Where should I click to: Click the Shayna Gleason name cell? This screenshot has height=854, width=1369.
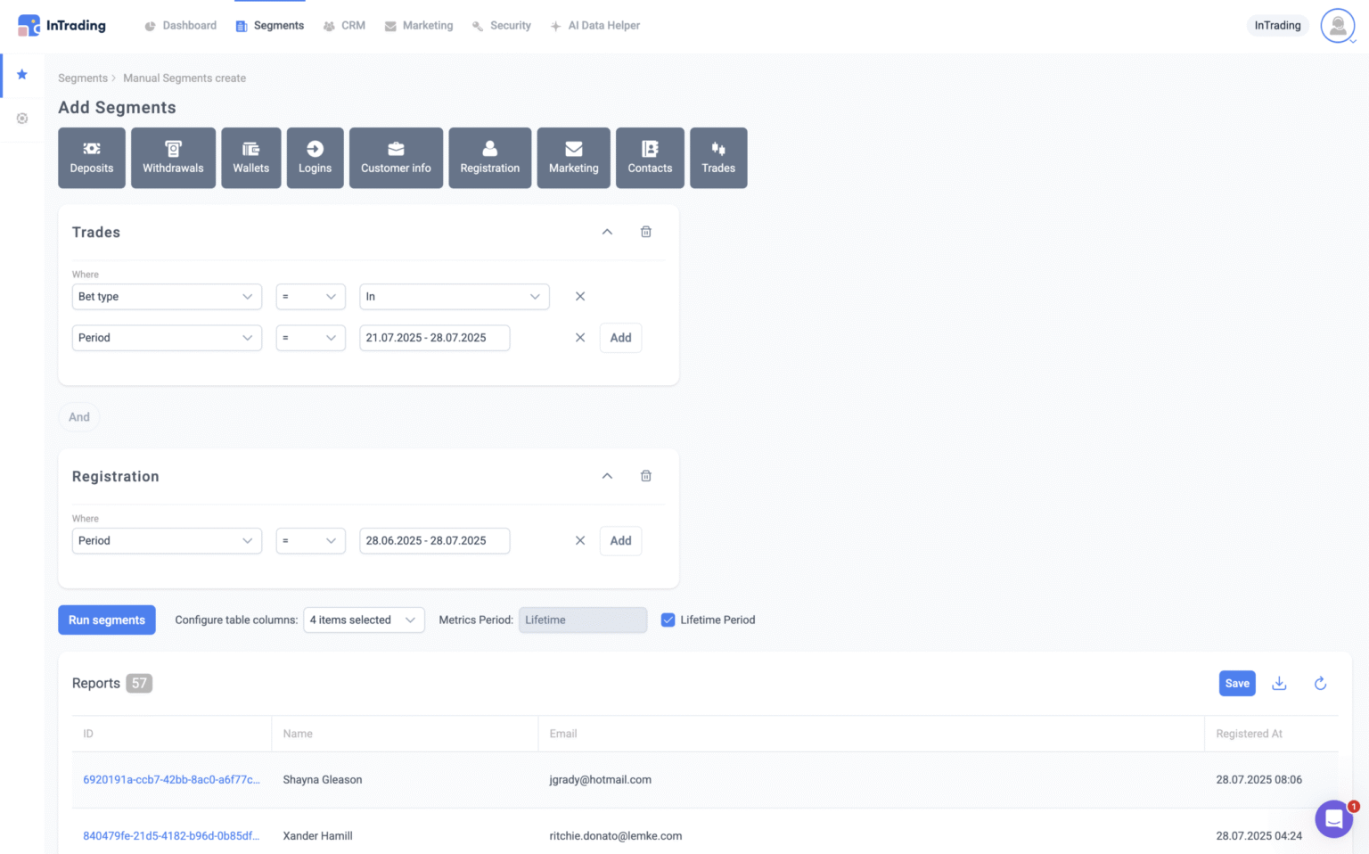323,780
